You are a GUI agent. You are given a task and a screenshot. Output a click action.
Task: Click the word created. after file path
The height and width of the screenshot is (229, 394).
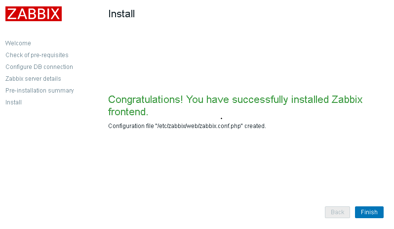click(x=255, y=126)
